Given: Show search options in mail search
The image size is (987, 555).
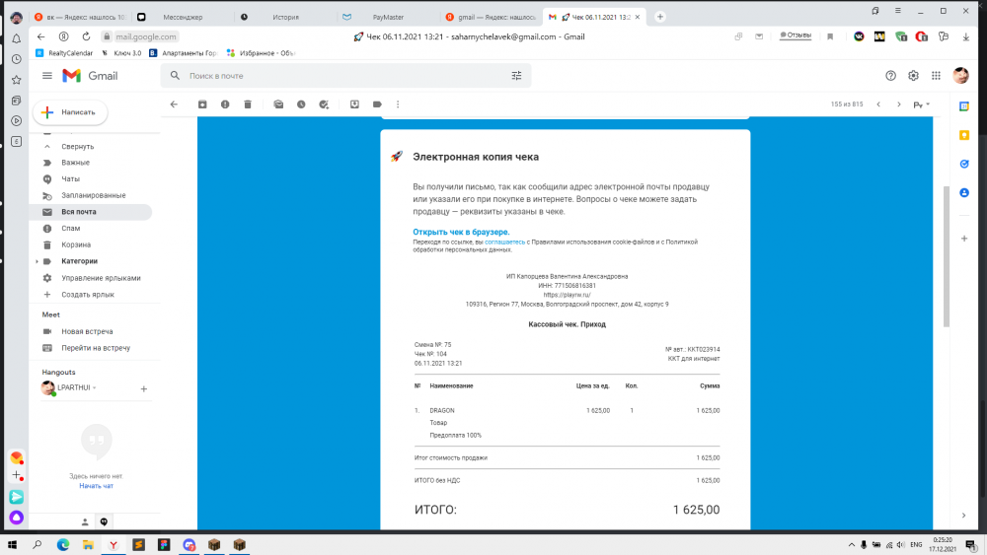Looking at the screenshot, I should 516,76.
